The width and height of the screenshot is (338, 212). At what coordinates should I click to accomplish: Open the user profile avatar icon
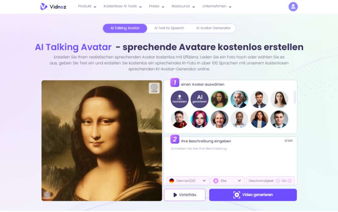click(x=293, y=7)
